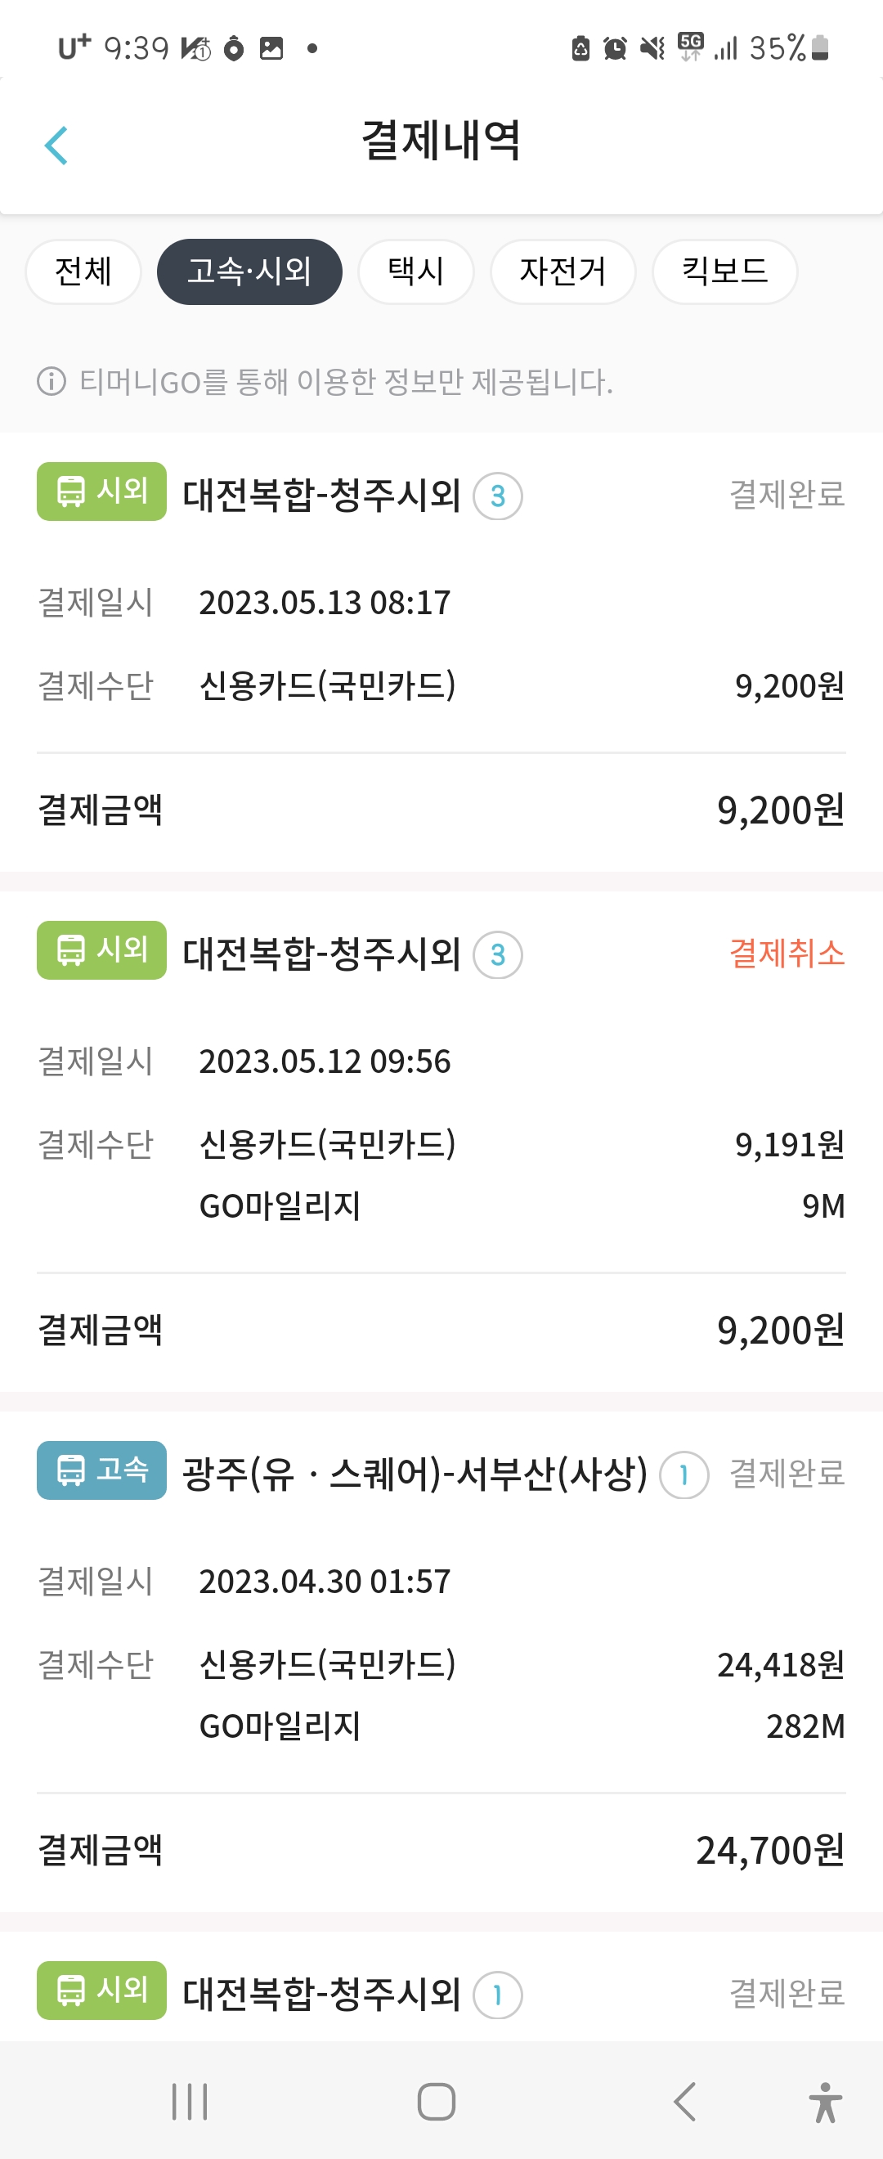Open the bottom 대전복합-청주시외 entry
Viewport: 883px width, 2159px height.
[x=321, y=1993]
